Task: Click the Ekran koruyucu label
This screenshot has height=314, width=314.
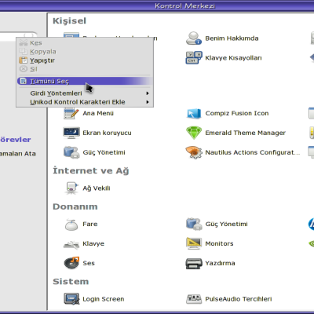Action: click(107, 133)
